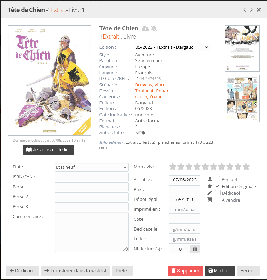The image size is (267, 280).
Task: Uncheck the Edition Originale checkbox
Action: (x=217, y=186)
